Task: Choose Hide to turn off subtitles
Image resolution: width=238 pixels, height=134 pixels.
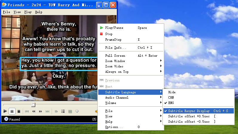Action: pos(199,92)
